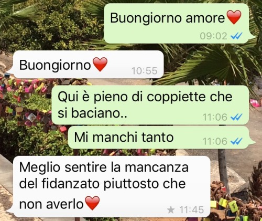262x221 pixels.
Task: Click the red heart after 'Buongiorno amore'
Action: coord(234,17)
